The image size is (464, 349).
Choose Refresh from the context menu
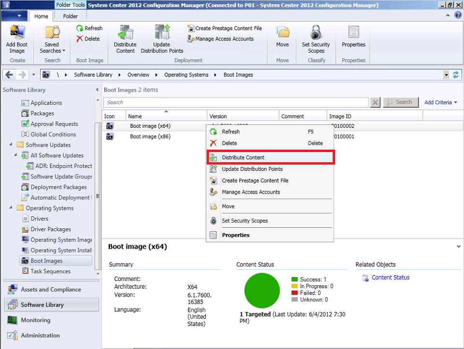[x=270, y=132]
